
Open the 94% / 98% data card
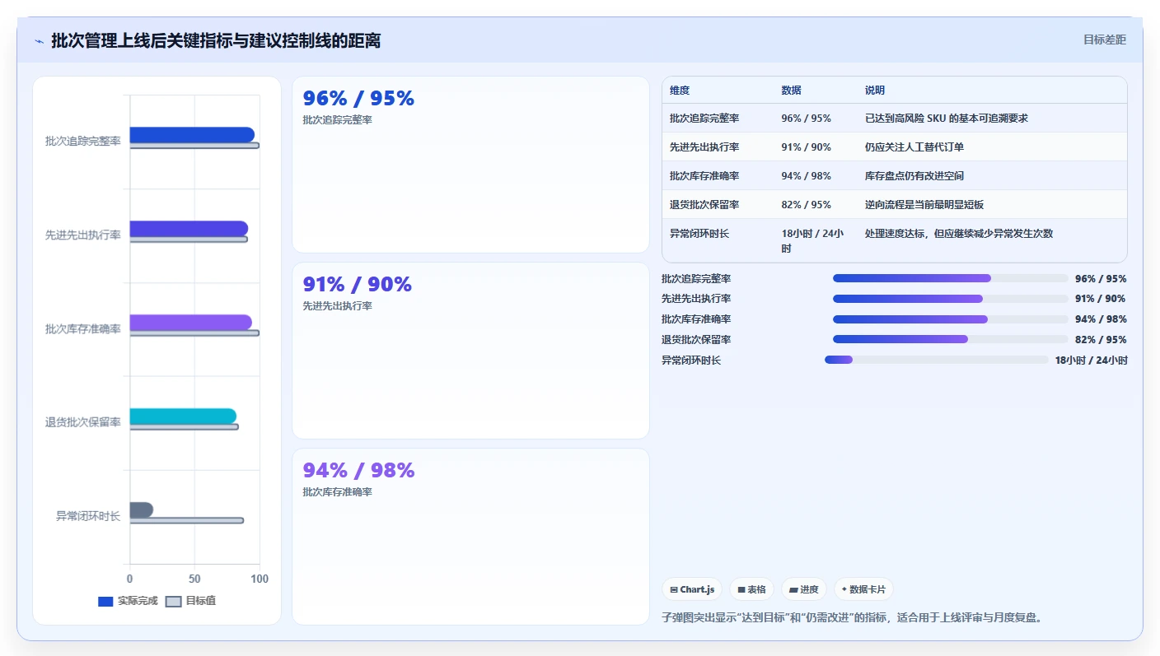[470, 537]
